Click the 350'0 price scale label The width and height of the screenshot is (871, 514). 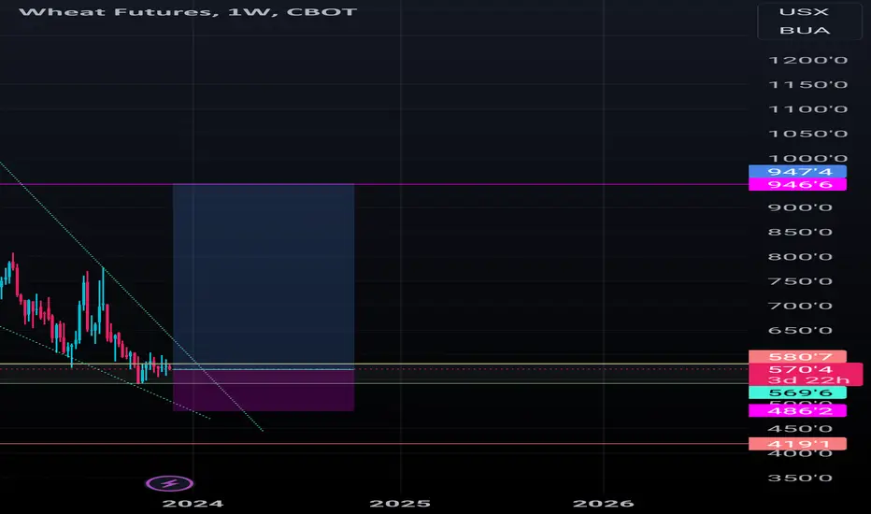coord(800,478)
